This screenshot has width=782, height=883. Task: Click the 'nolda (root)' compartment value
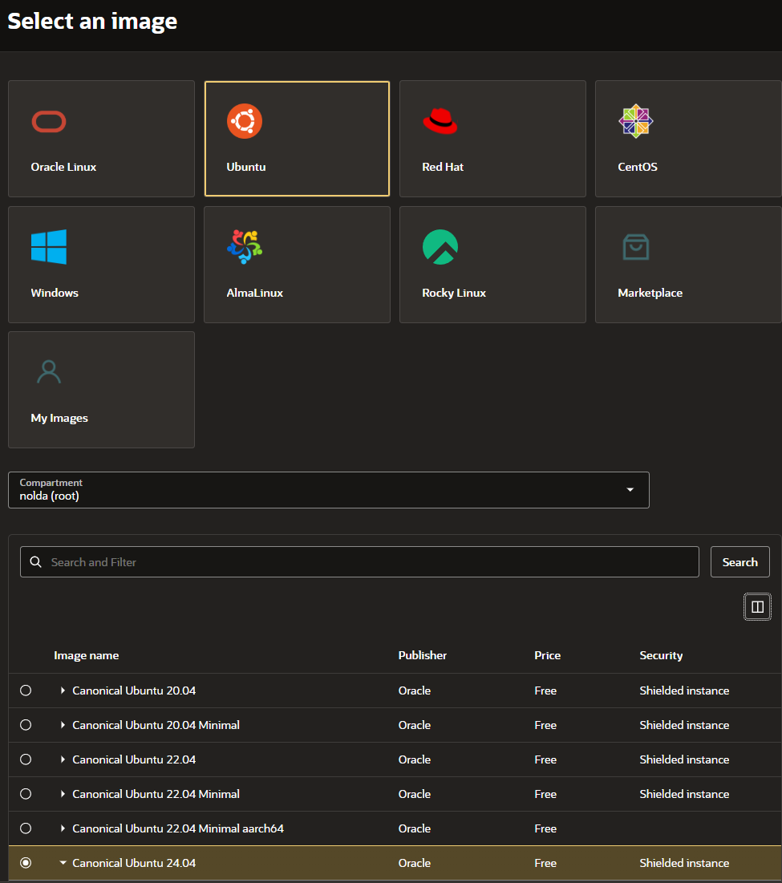[49, 496]
